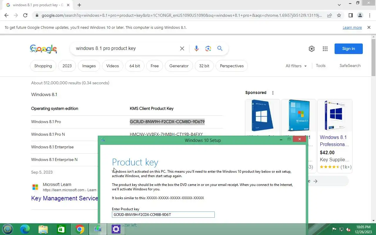Viewport: 376px width, 235px height.
Task: Click the Enter Product key field in Setup
Action: 163,215
